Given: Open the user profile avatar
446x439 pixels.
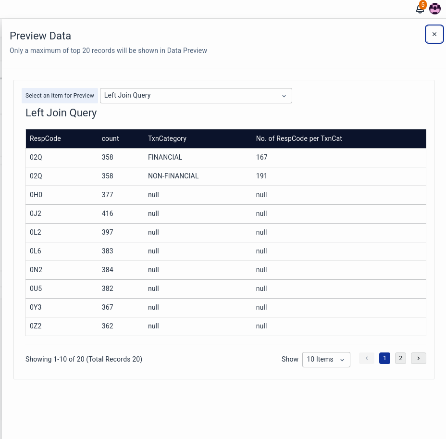Looking at the screenshot, I should (435, 9).
